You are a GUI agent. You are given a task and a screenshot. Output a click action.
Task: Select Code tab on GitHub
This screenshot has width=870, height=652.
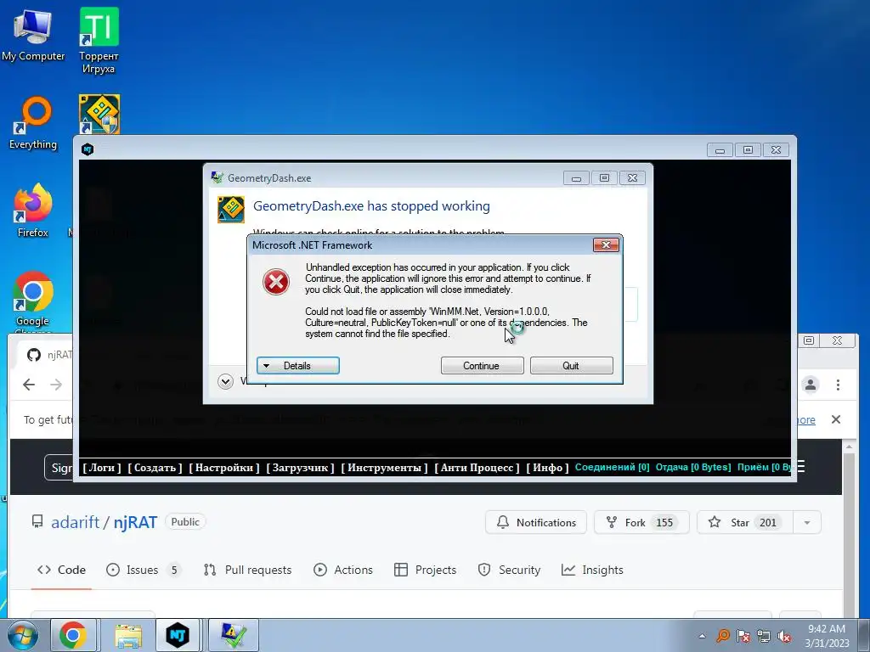coord(61,570)
